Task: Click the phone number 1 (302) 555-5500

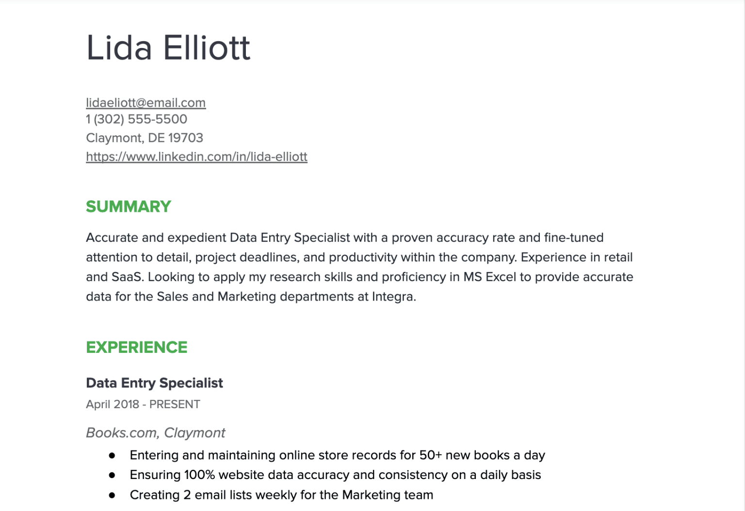Action: pyautogui.click(x=136, y=119)
